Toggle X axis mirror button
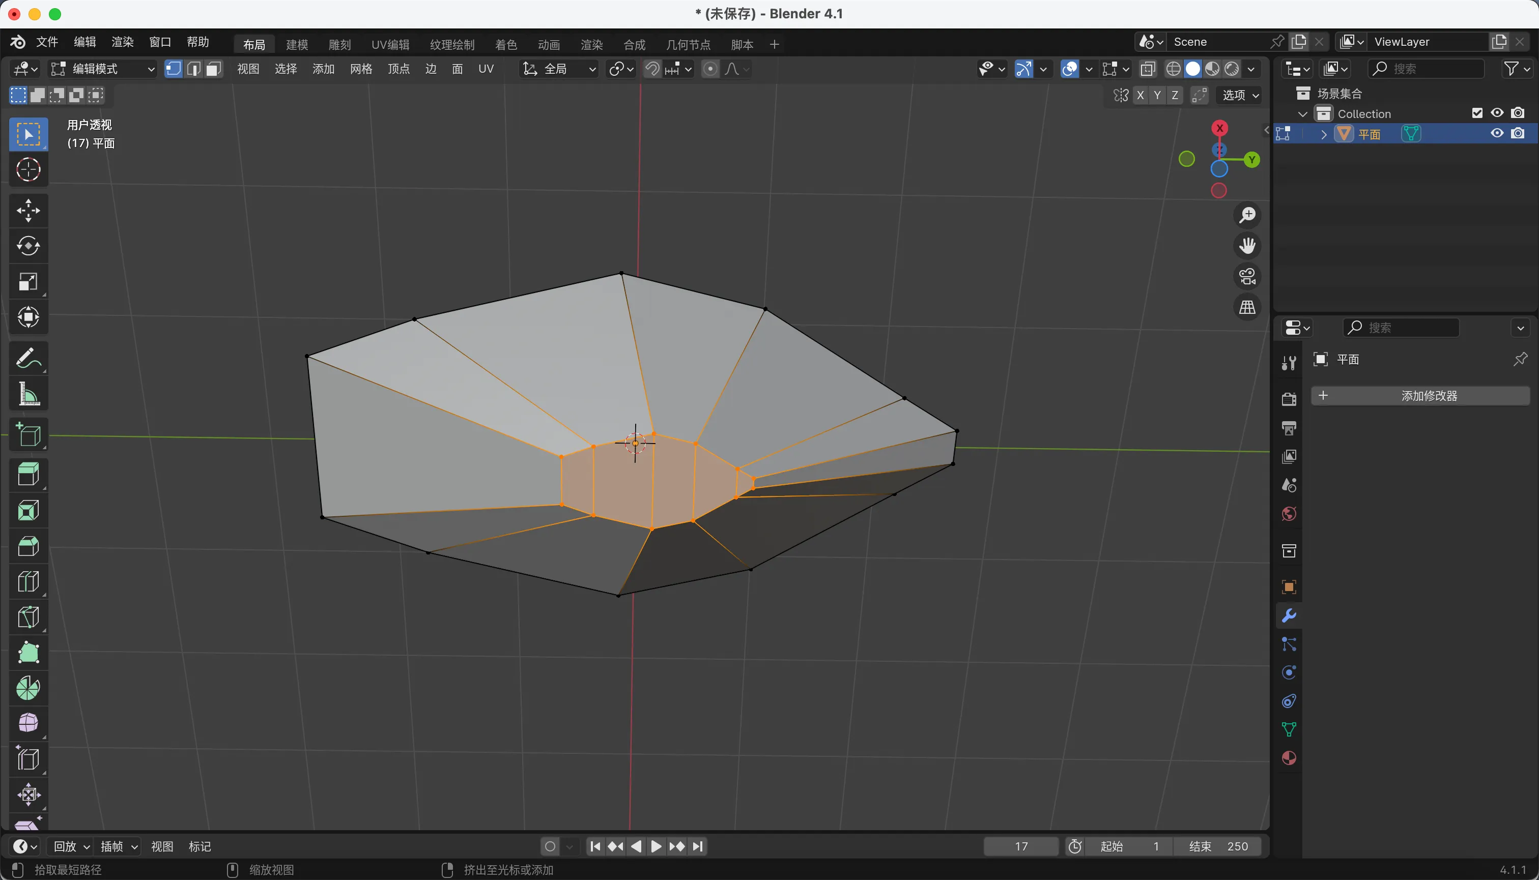Viewport: 1539px width, 880px height. 1140,95
